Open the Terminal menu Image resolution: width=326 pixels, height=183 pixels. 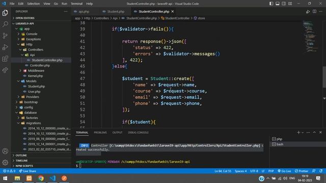[x=76, y=4]
